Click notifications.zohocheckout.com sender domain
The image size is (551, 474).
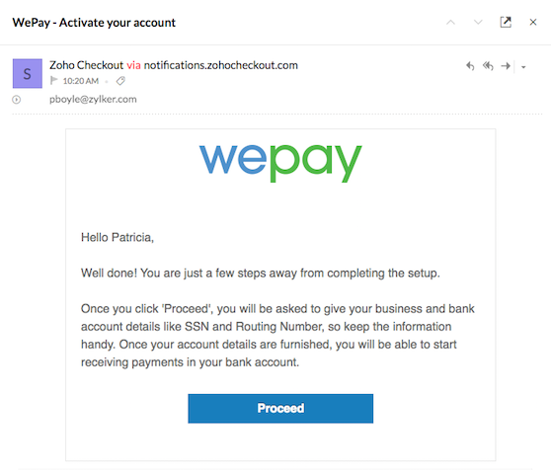point(220,65)
